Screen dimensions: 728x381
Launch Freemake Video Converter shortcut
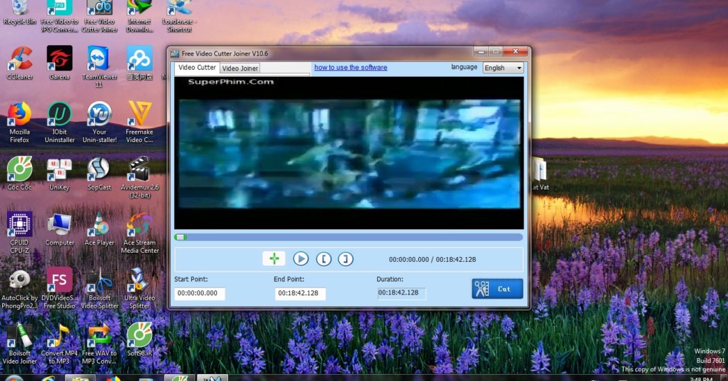point(139,123)
